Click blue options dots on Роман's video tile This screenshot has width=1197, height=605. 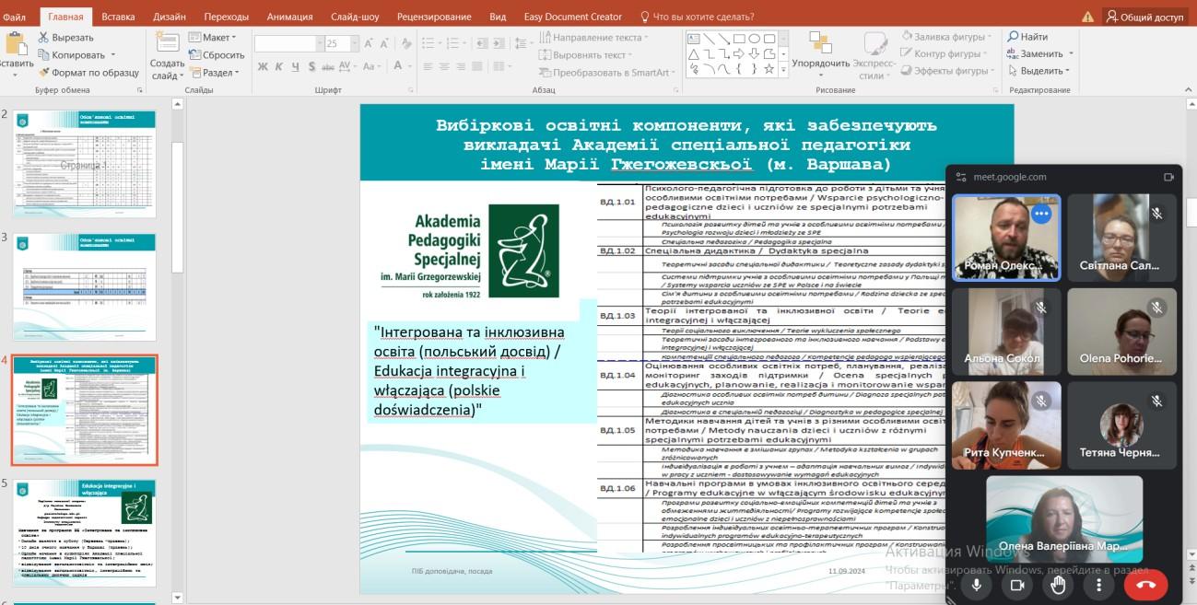pyautogui.click(x=1041, y=214)
